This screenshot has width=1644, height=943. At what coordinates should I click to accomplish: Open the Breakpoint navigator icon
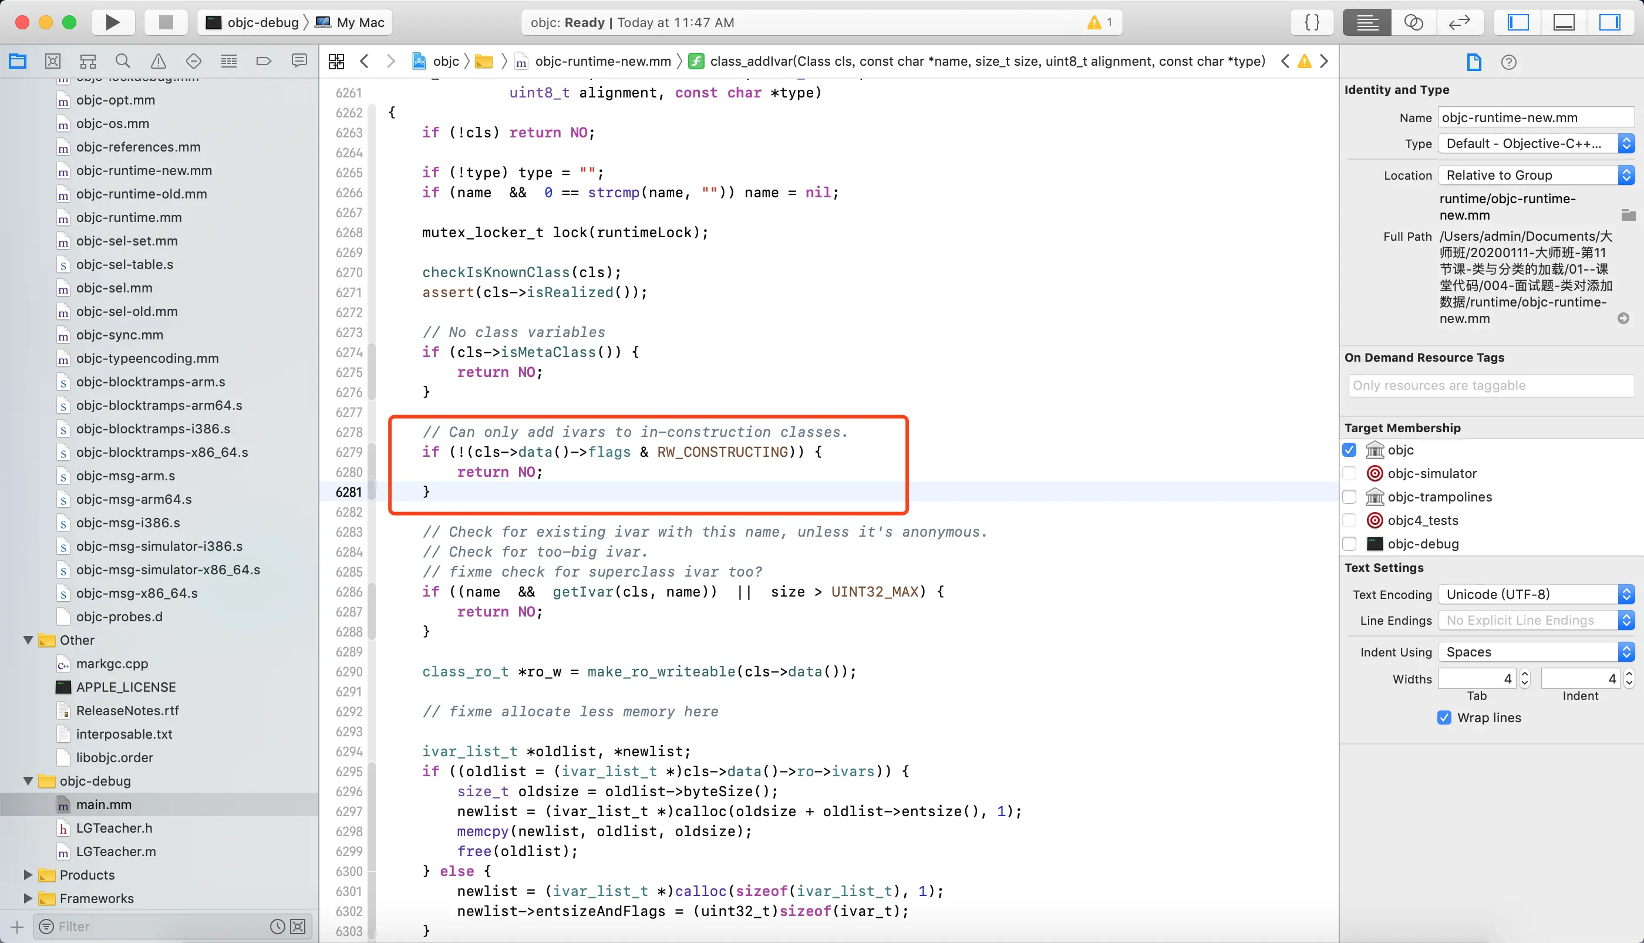coord(264,62)
